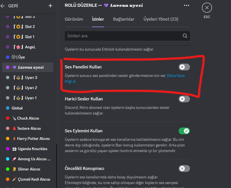Select the Global role in the list

[x=17, y=108]
